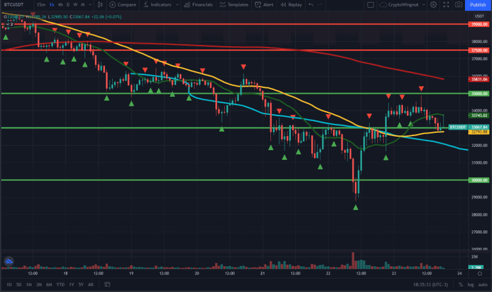Screen dimensions: 492x292
Task: Click the 18:35:33 (UTC-3) timezone
Action: pyautogui.click(x=430, y=285)
